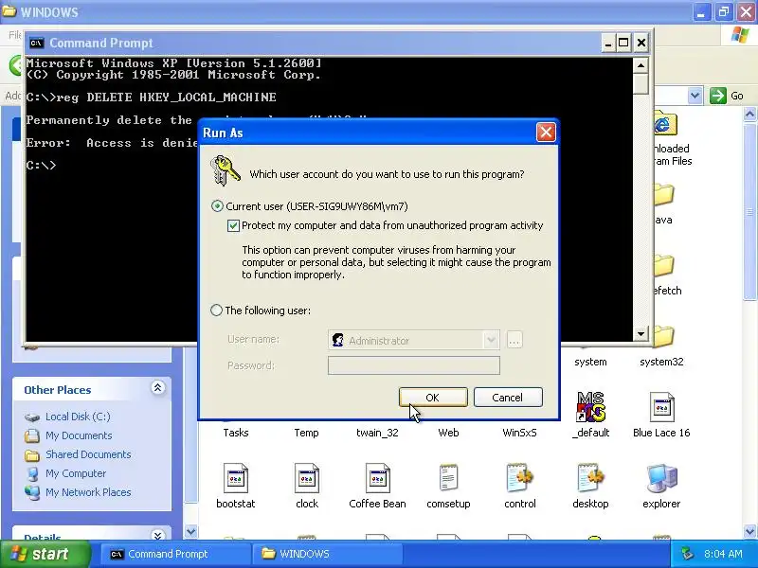Open My Network Places link
Viewport: 758px width, 568px height.
(x=88, y=492)
